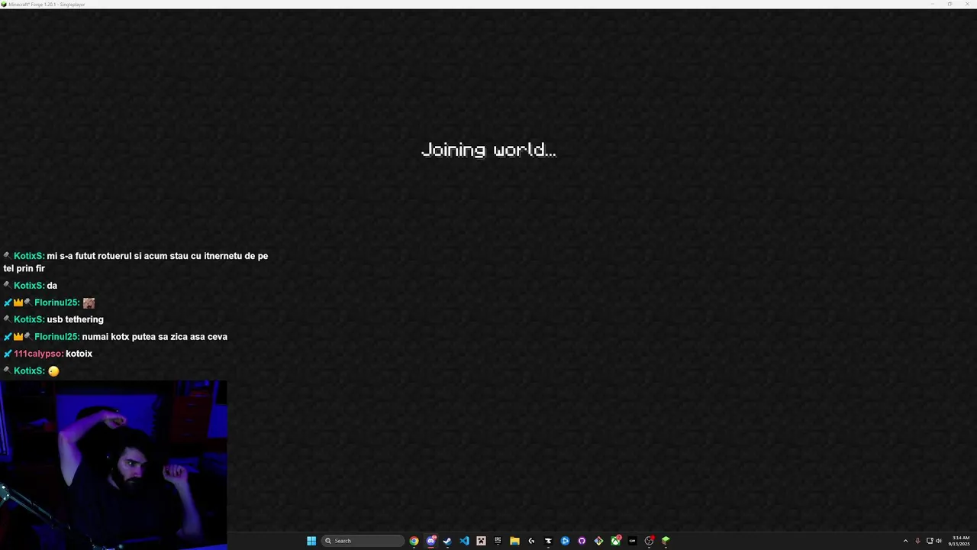Open Visual Studio Code from taskbar
Image resolution: width=977 pixels, height=550 pixels.
click(x=464, y=541)
